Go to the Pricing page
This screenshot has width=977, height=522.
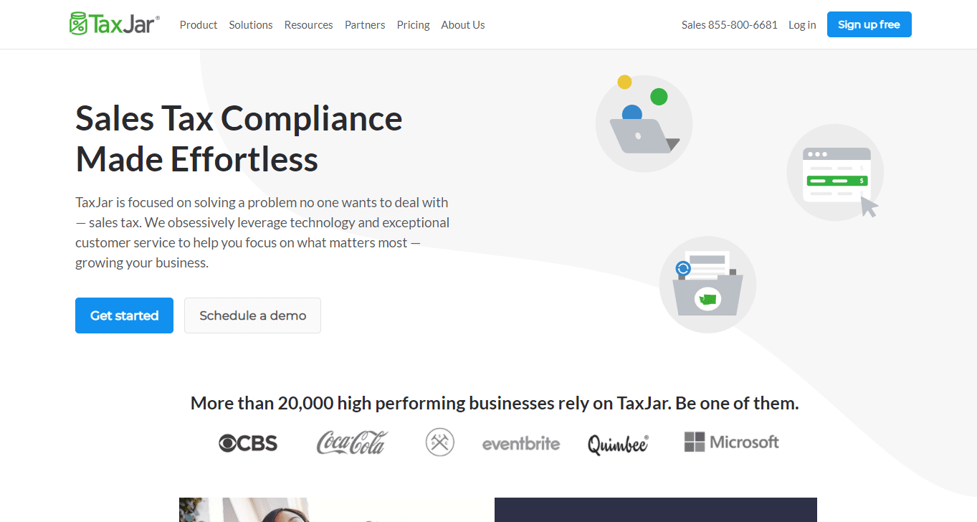pos(413,24)
